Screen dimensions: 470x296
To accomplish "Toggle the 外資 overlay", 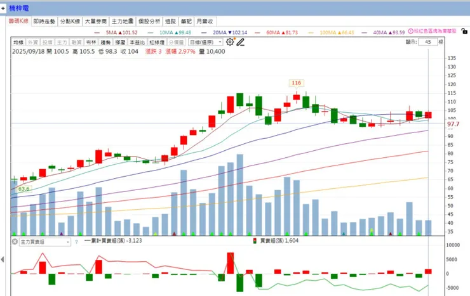I will click(x=32, y=42).
